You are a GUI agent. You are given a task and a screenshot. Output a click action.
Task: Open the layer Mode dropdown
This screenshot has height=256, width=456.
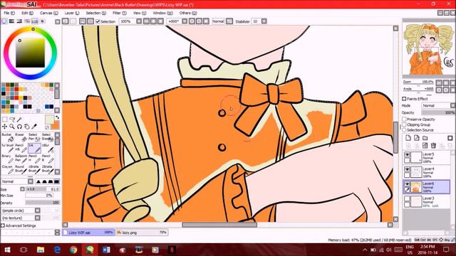438,106
